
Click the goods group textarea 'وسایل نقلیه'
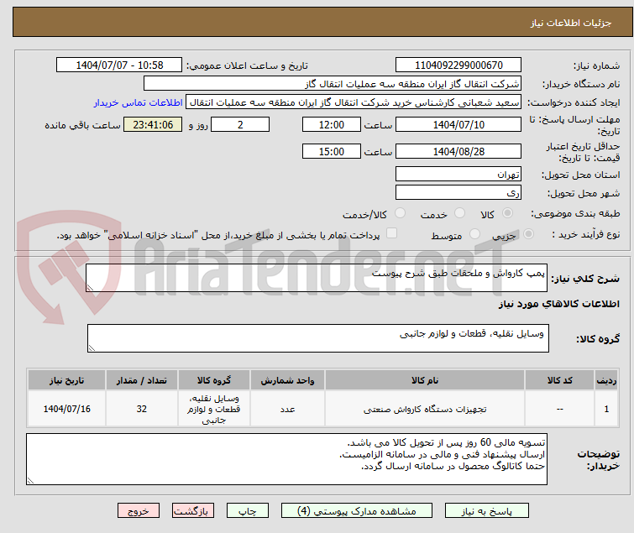point(317,338)
